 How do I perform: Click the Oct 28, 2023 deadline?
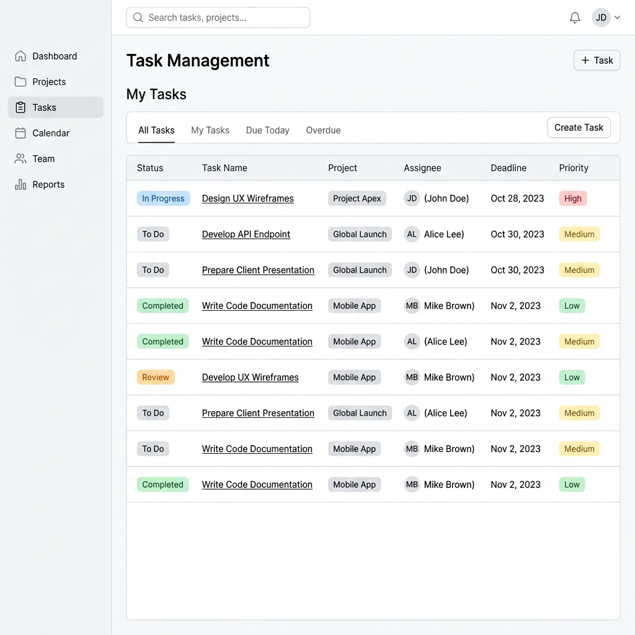pyautogui.click(x=517, y=198)
